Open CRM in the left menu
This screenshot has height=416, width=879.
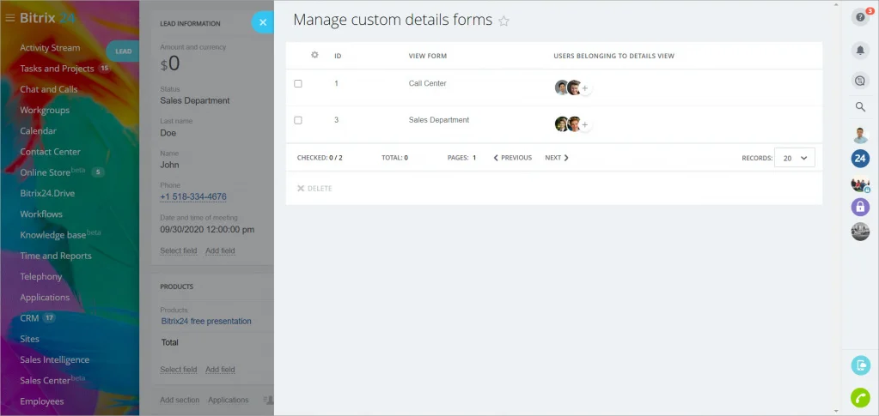coord(29,318)
